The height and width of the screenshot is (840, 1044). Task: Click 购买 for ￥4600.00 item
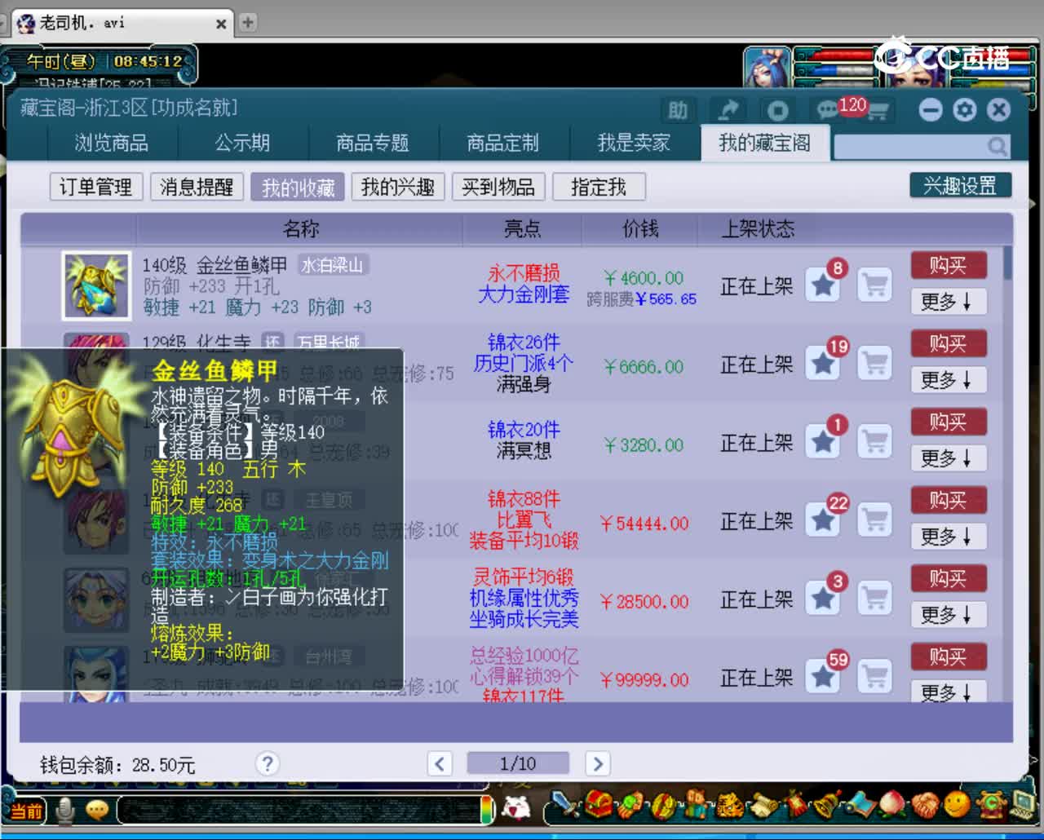point(948,265)
